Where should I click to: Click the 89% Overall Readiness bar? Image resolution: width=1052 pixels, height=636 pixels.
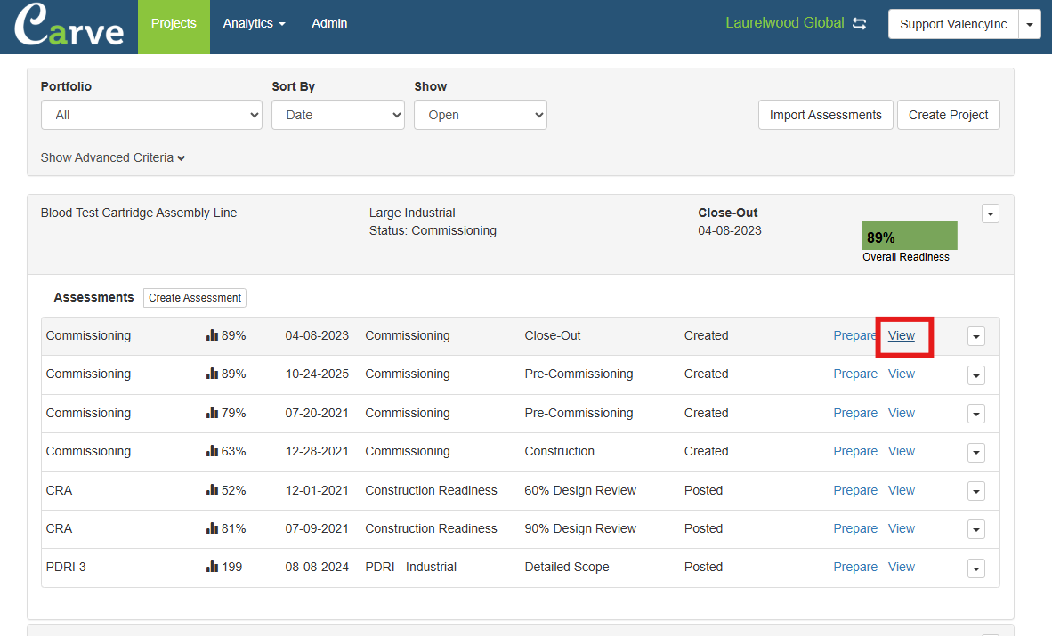click(909, 237)
